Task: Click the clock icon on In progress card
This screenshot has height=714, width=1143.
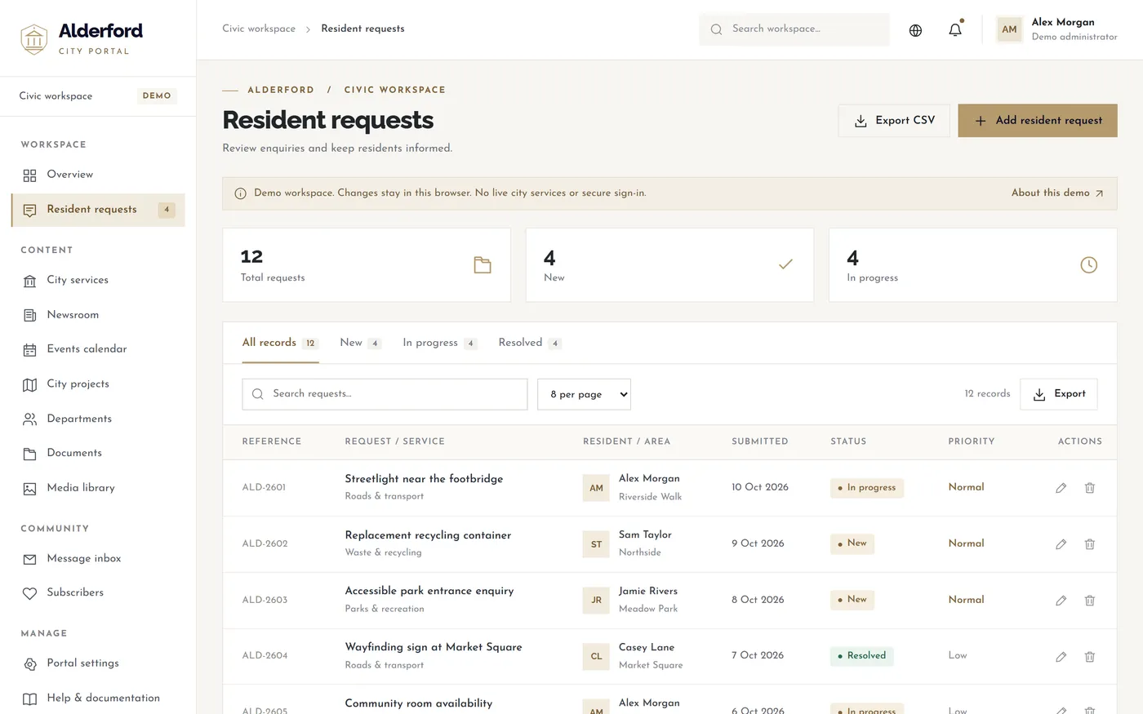Action: click(1088, 265)
